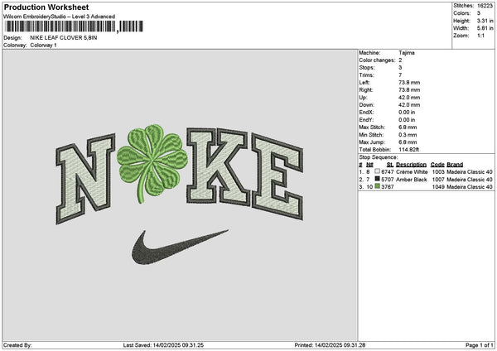Select the Width value "5.81 in"

[x=485, y=28]
